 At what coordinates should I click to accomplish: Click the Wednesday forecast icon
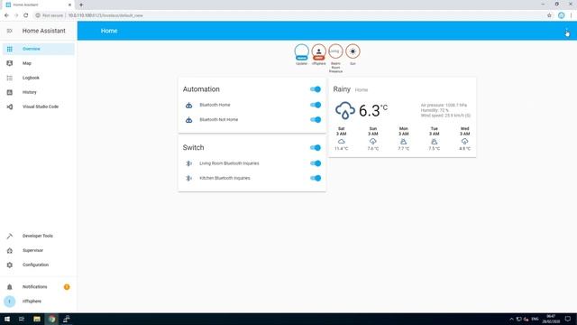(465, 142)
